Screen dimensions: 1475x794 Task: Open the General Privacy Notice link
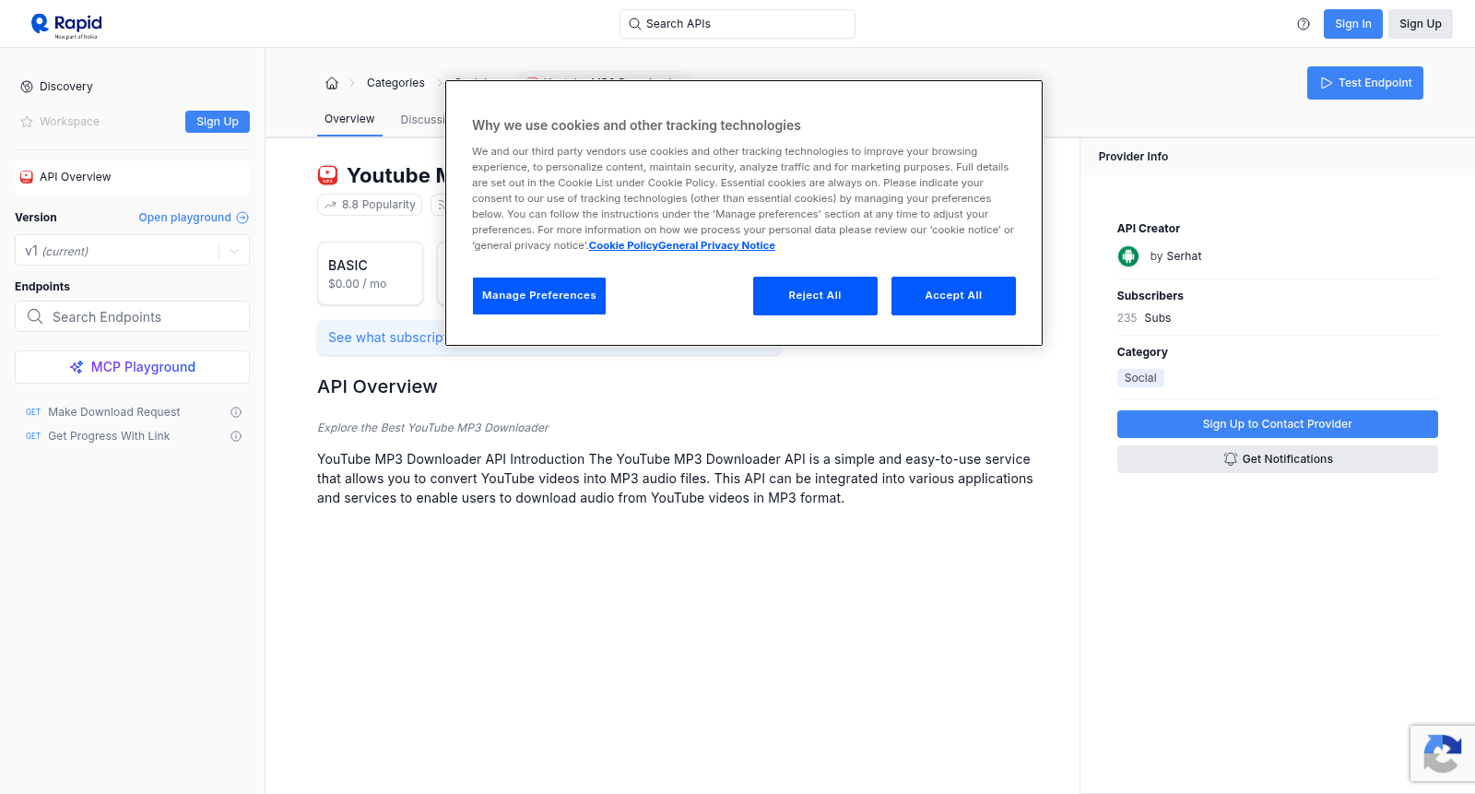[x=717, y=245]
